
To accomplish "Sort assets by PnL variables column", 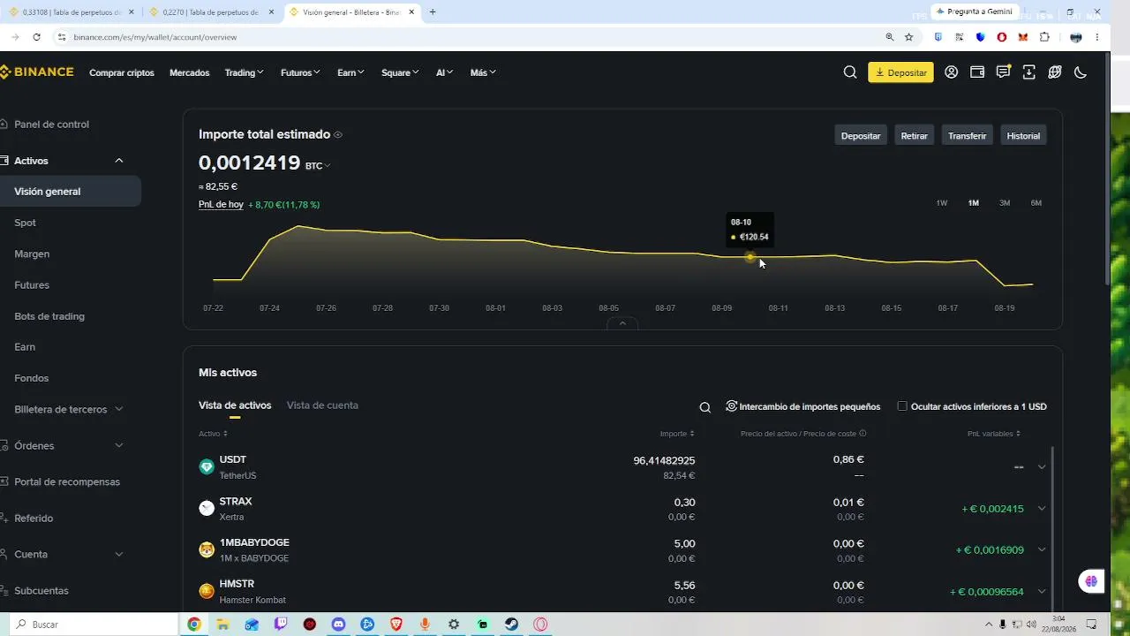I will pyautogui.click(x=994, y=434).
